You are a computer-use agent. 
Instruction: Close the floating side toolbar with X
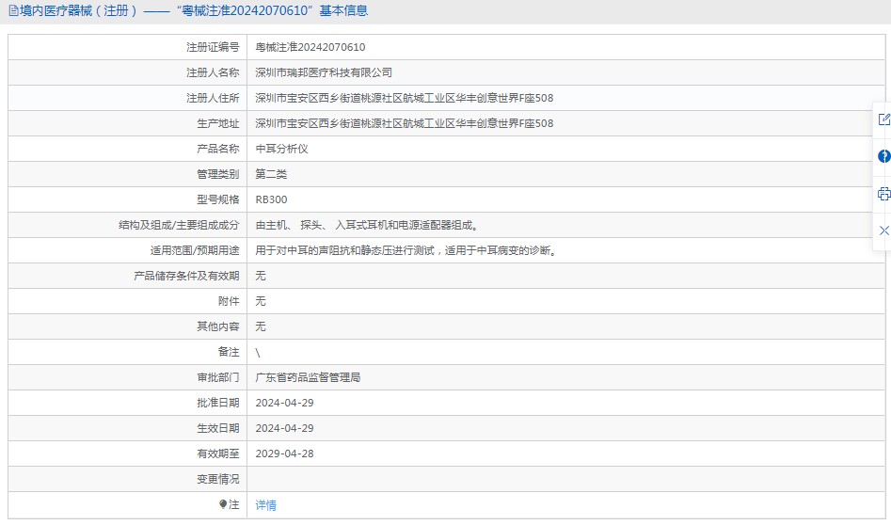[x=883, y=231]
